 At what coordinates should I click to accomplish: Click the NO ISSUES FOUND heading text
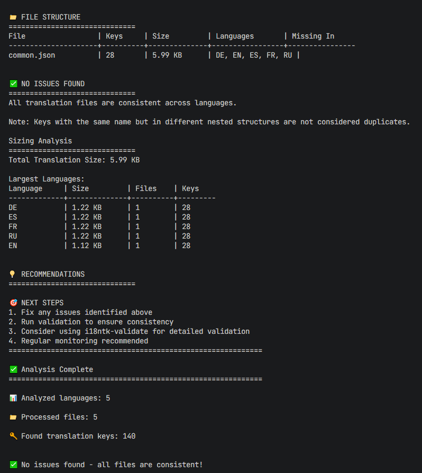coord(53,84)
